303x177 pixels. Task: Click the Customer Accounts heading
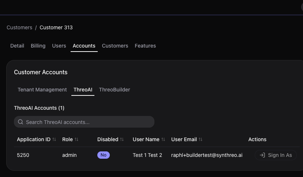click(x=41, y=72)
